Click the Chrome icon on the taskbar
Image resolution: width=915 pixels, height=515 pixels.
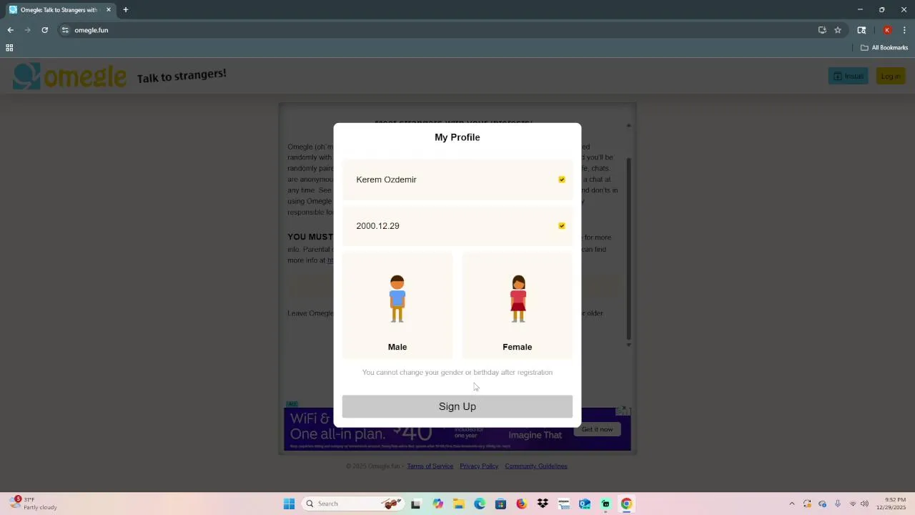pos(626,504)
